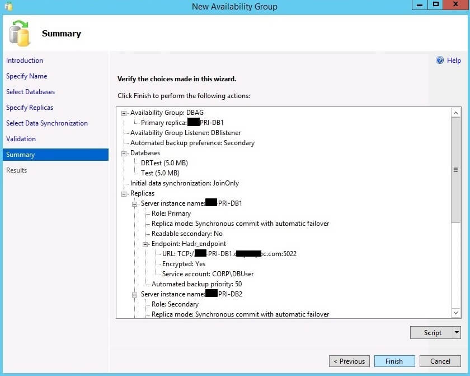Go to the Specify Replicas step
The height and width of the screenshot is (376, 470).
pos(30,108)
